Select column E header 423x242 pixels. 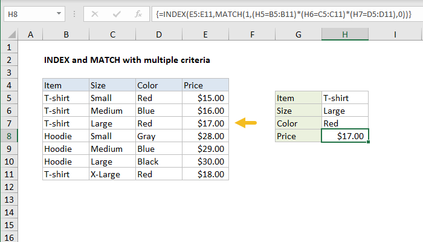(x=205, y=34)
